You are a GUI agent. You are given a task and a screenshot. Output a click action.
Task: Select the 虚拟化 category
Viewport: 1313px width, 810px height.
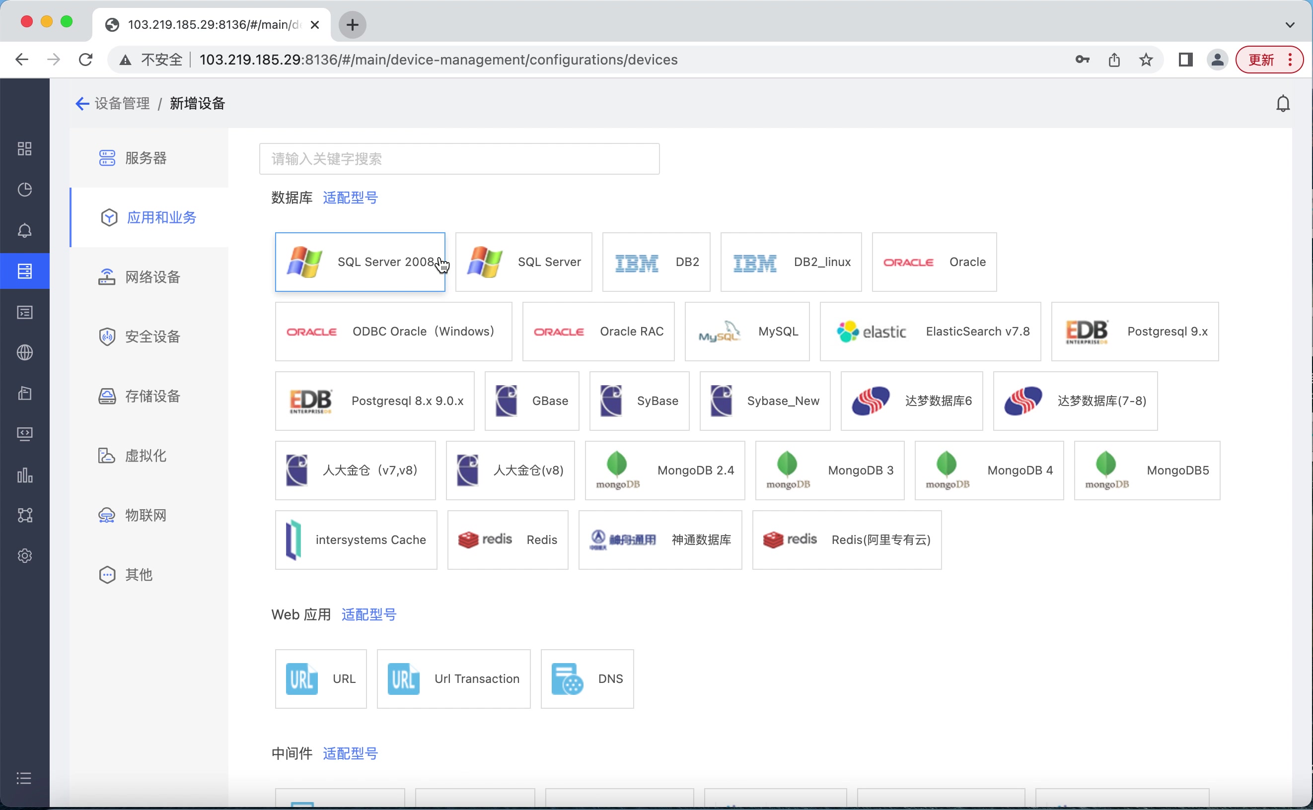tap(149, 455)
